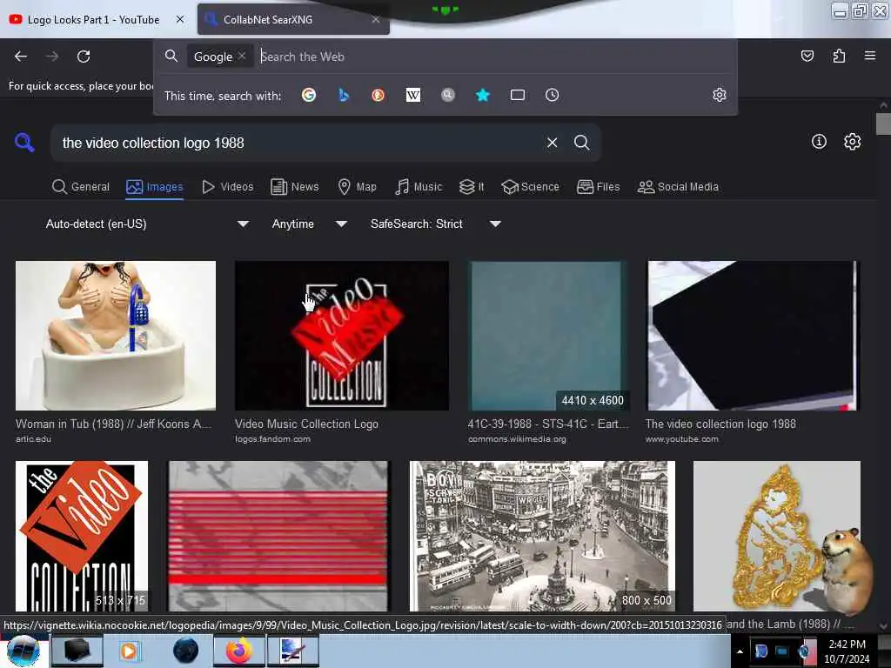The height and width of the screenshot is (668, 891).
Task: Search bookmarks using the star icon
Action: (482, 95)
